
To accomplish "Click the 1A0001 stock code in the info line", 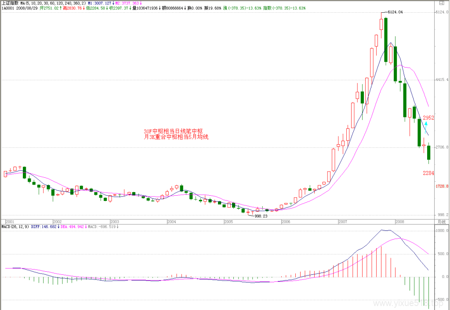I will click(8, 8).
